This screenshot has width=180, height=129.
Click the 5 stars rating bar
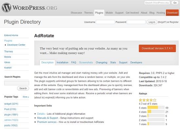click(x=156, y=108)
